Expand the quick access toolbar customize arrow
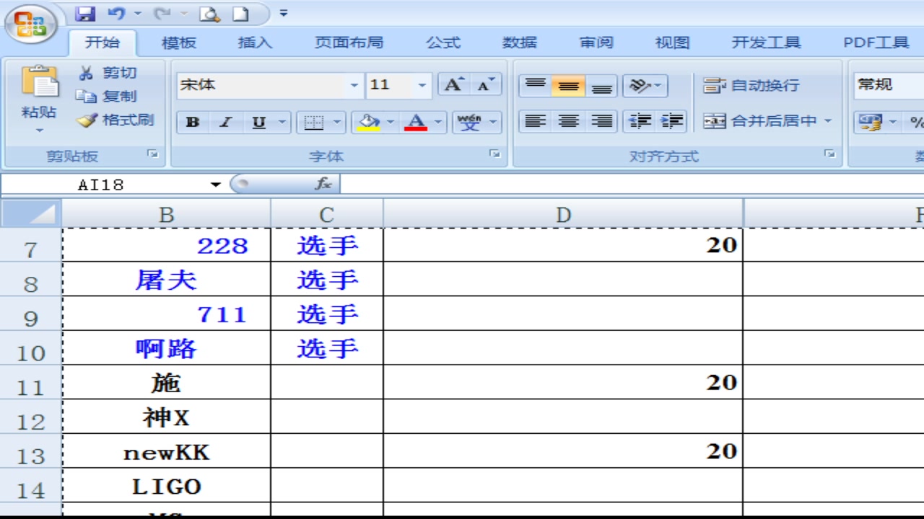Screen dimensions: 924x519 [x=284, y=14]
